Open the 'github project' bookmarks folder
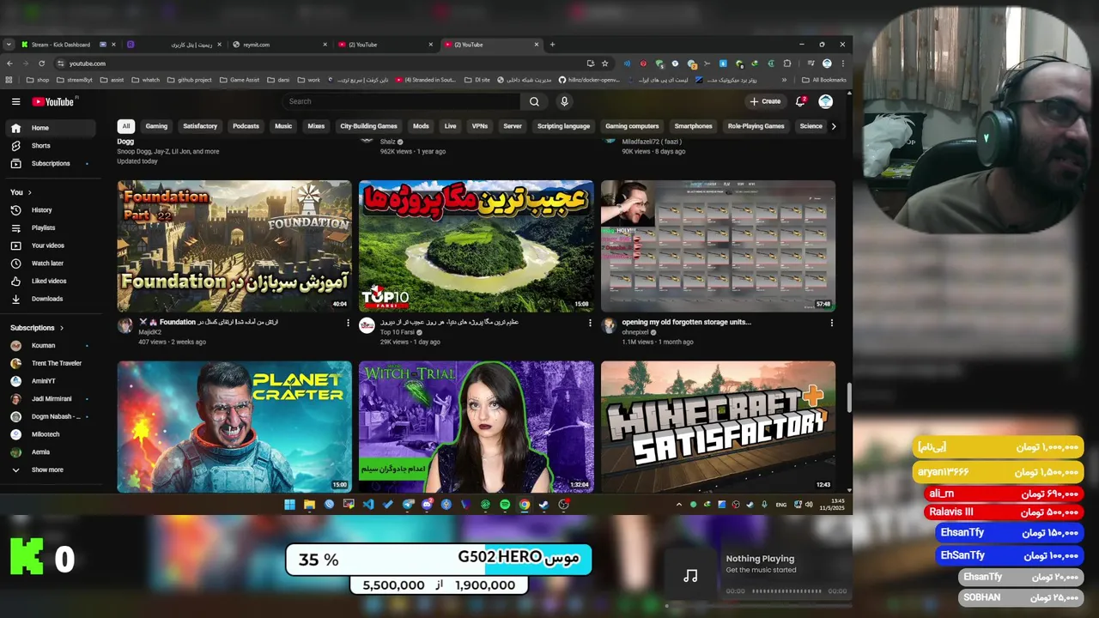This screenshot has width=1099, height=618. coord(188,80)
